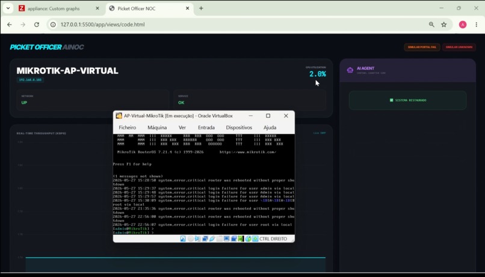Open the Dispositivos menu in VirtualBox

(x=239, y=127)
